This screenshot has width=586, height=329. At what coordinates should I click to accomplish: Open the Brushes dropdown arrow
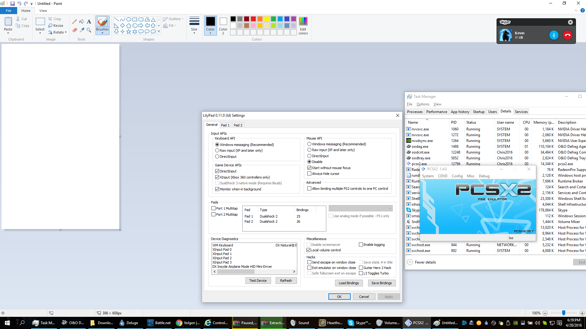click(102, 33)
